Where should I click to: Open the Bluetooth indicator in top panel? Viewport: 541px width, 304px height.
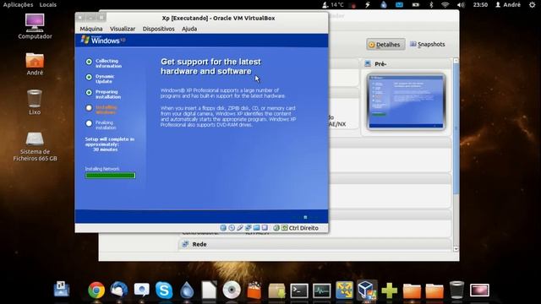[x=431, y=4]
